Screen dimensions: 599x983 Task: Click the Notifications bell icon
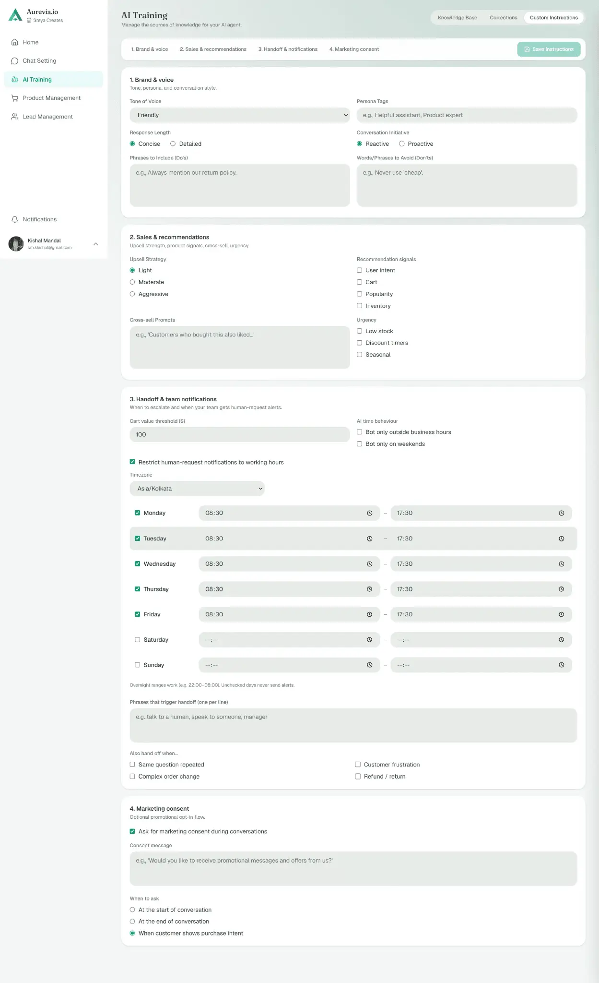click(15, 219)
